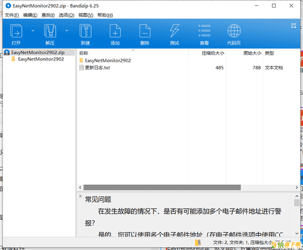
Task: Sort by Type (类型) column header
Action: [x=269, y=53]
